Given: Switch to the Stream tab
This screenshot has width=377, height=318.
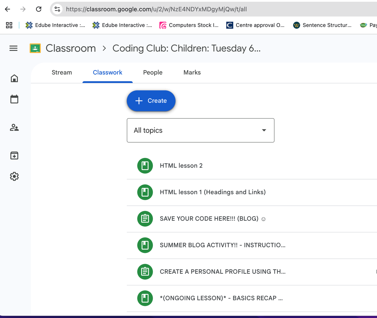Looking at the screenshot, I should coord(62,73).
